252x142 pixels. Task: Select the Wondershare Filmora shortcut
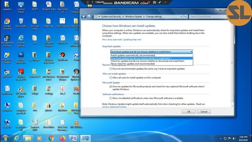tap(7, 41)
